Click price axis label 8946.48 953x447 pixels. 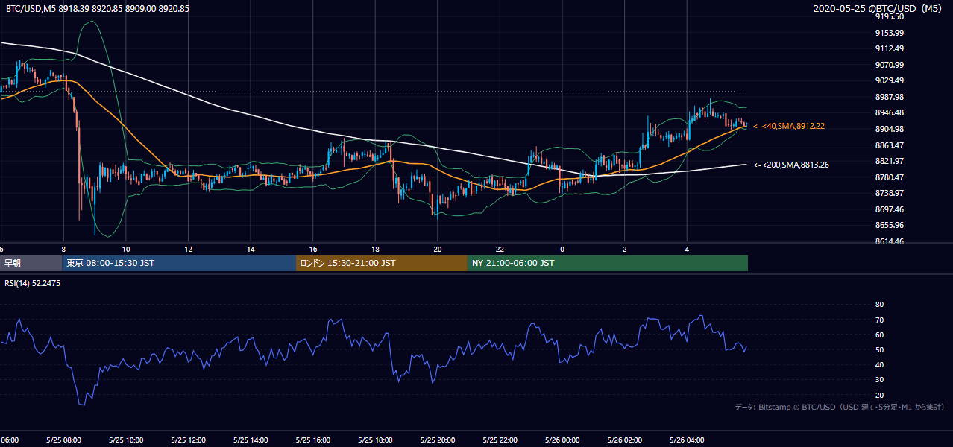tap(890, 112)
